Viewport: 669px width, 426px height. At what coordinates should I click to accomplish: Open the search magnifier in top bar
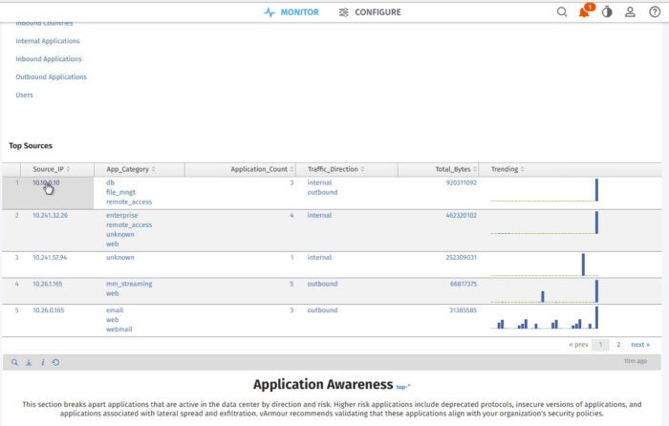tap(562, 12)
